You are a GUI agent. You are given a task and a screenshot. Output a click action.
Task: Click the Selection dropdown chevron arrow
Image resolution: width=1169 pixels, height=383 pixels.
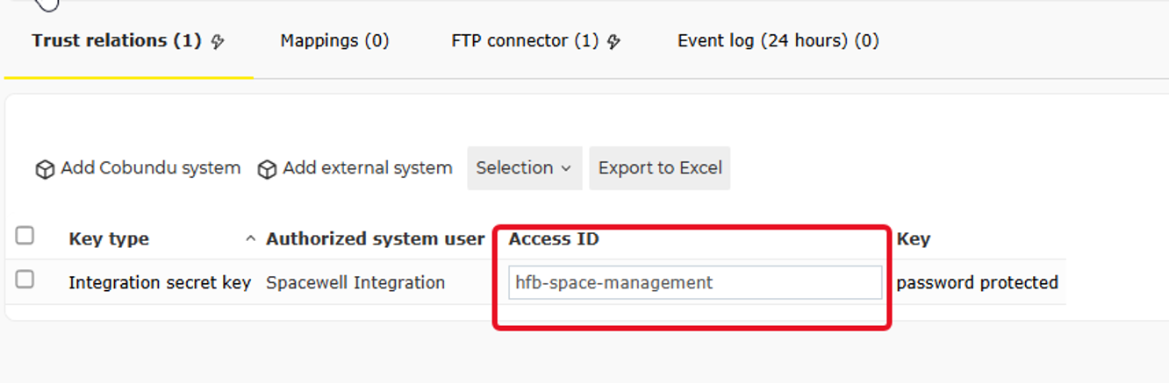point(566,168)
